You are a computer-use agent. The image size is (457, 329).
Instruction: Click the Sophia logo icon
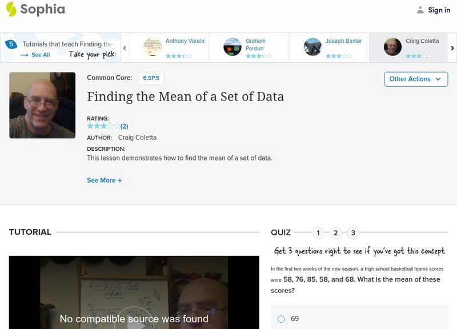pos(11,9)
